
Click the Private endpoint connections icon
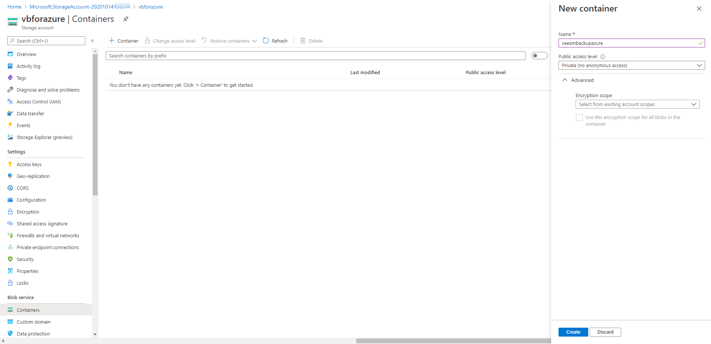[x=10, y=247]
